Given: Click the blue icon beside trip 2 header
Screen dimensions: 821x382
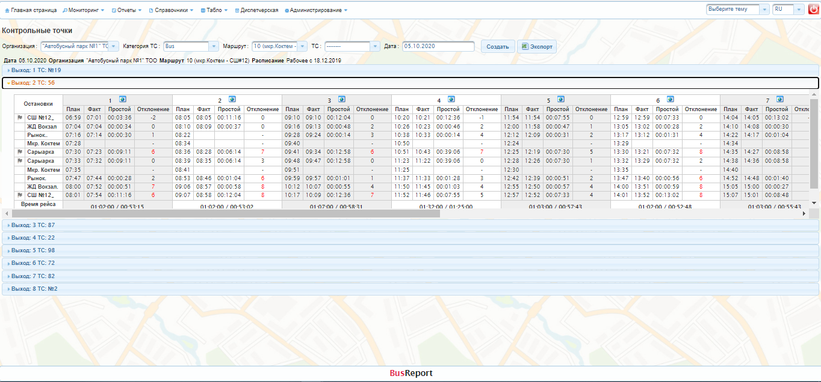Looking at the screenshot, I should (232, 99).
